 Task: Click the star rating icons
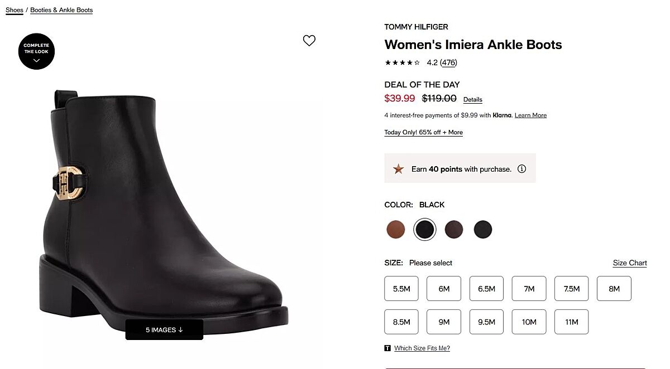[402, 63]
